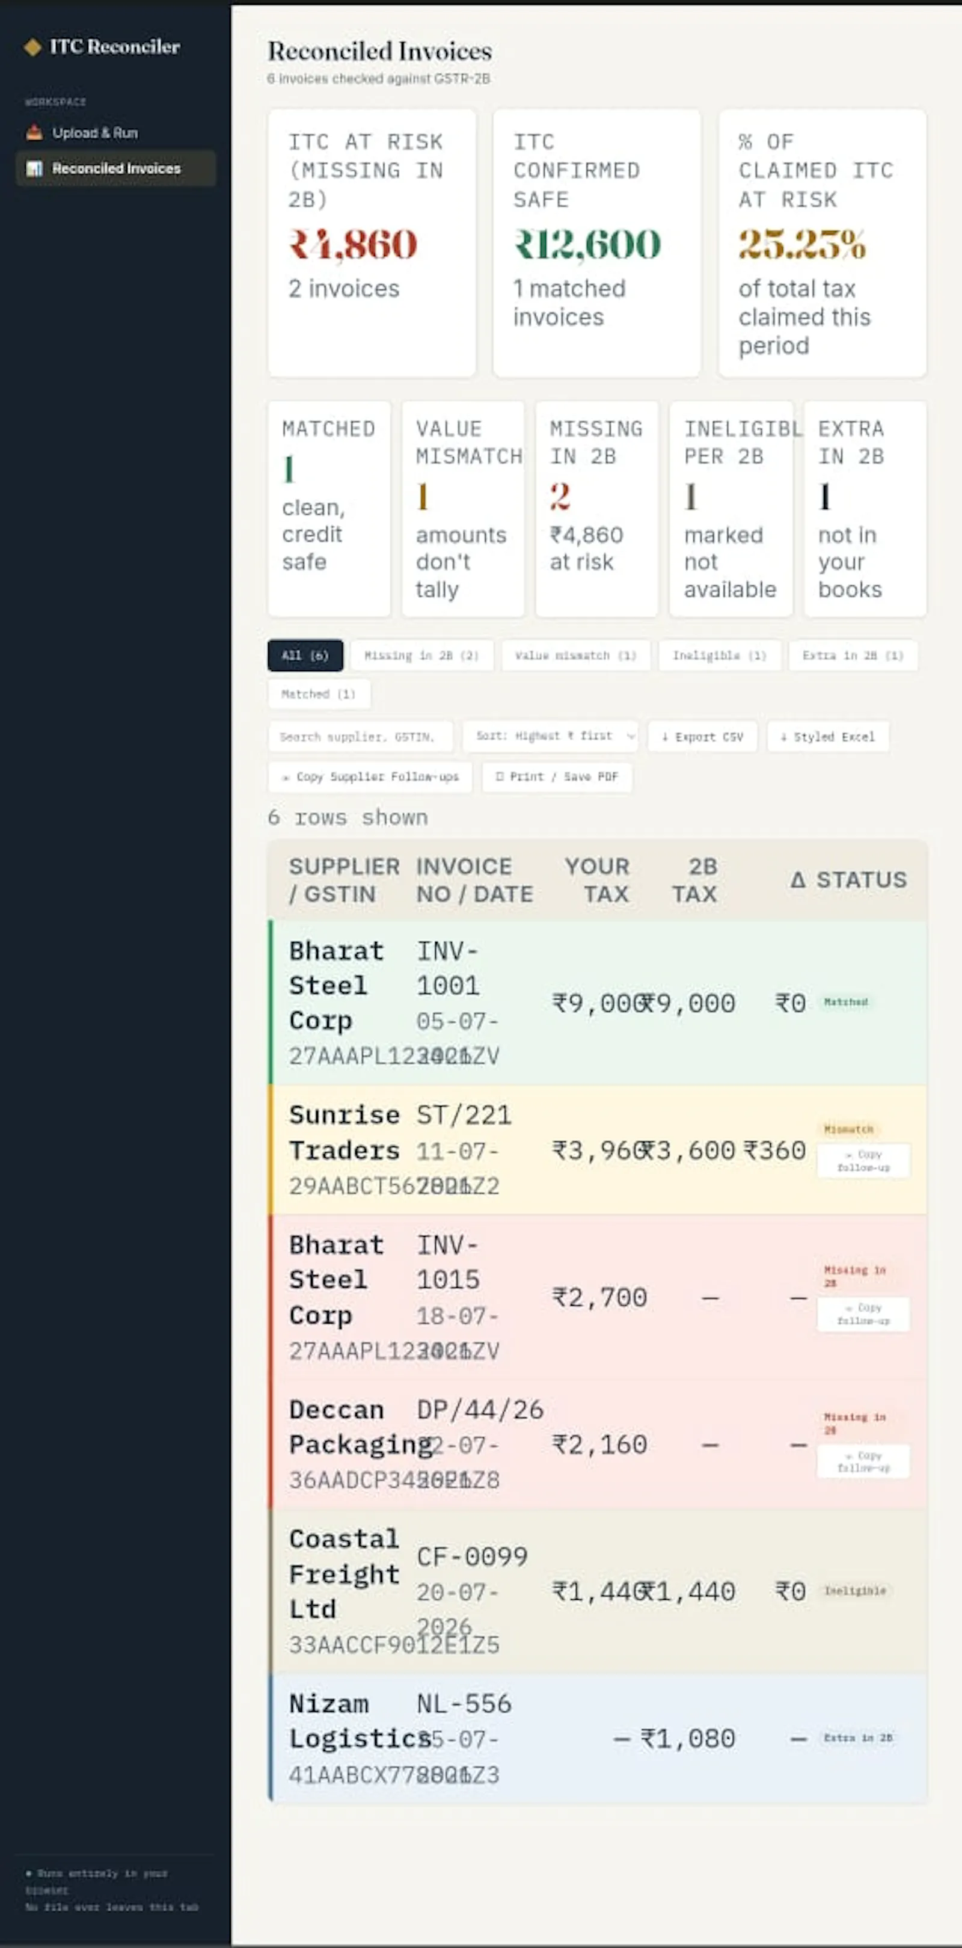Click the Ineligible status badge
The image size is (962, 1948).
pos(854,1590)
